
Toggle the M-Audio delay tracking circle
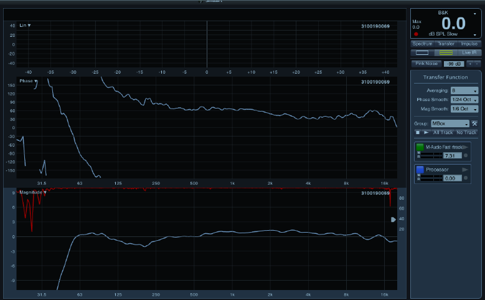(465, 155)
